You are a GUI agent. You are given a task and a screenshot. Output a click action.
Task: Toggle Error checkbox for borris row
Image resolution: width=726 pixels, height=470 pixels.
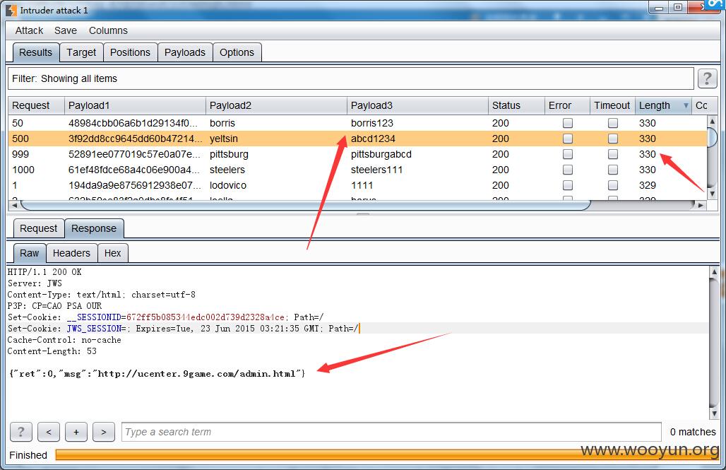pyautogui.click(x=568, y=123)
